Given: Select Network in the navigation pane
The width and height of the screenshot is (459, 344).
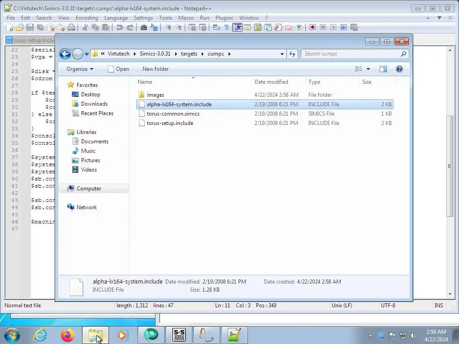Looking at the screenshot, I should click(x=87, y=207).
